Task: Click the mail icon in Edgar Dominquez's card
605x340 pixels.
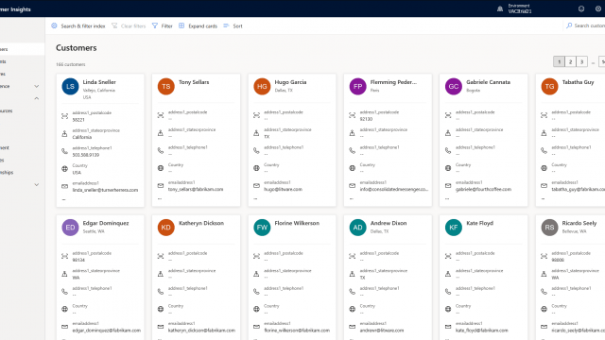Action: (x=65, y=327)
